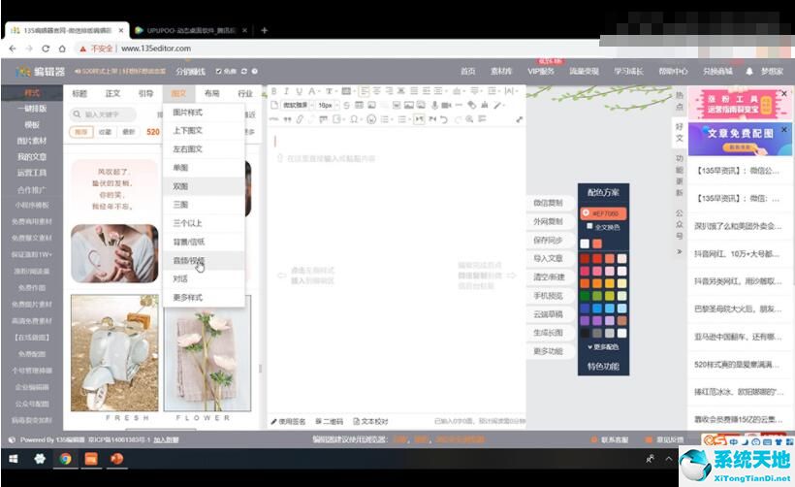The width and height of the screenshot is (795, 487).
Task: Open the 首页 link in the header
Action: tap(467, 72)
